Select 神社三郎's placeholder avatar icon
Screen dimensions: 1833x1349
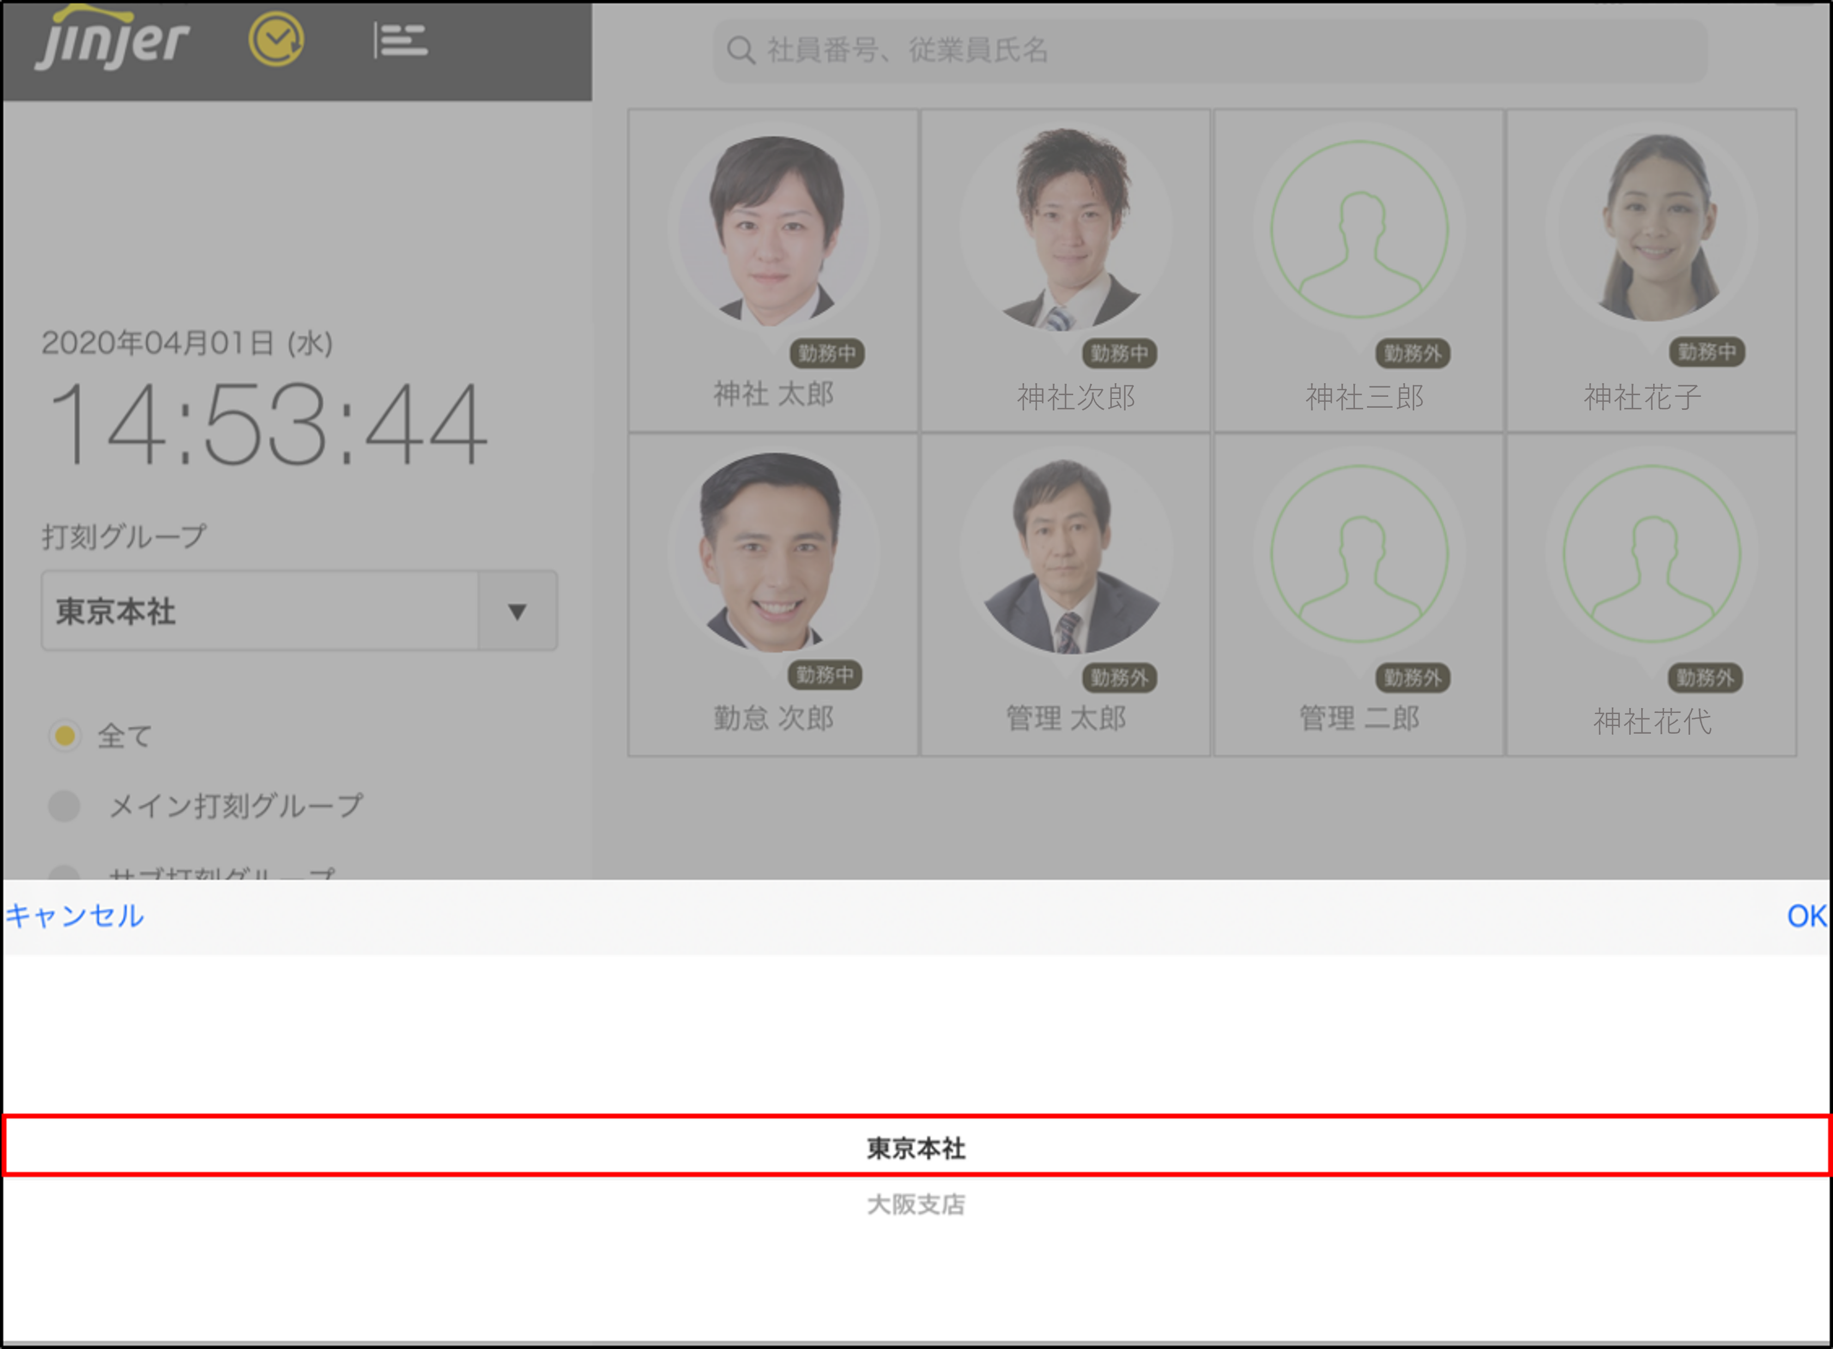click(1359, 228)
